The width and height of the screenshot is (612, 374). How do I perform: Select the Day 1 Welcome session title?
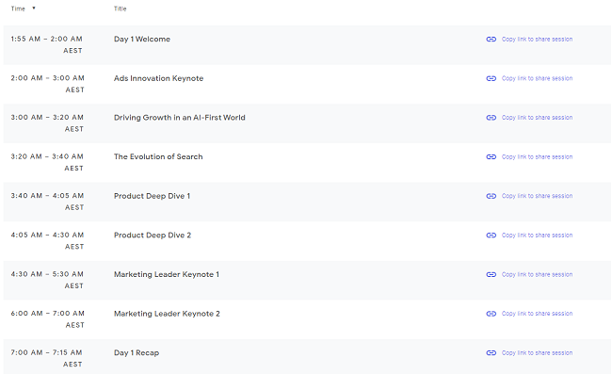point(142,39)
